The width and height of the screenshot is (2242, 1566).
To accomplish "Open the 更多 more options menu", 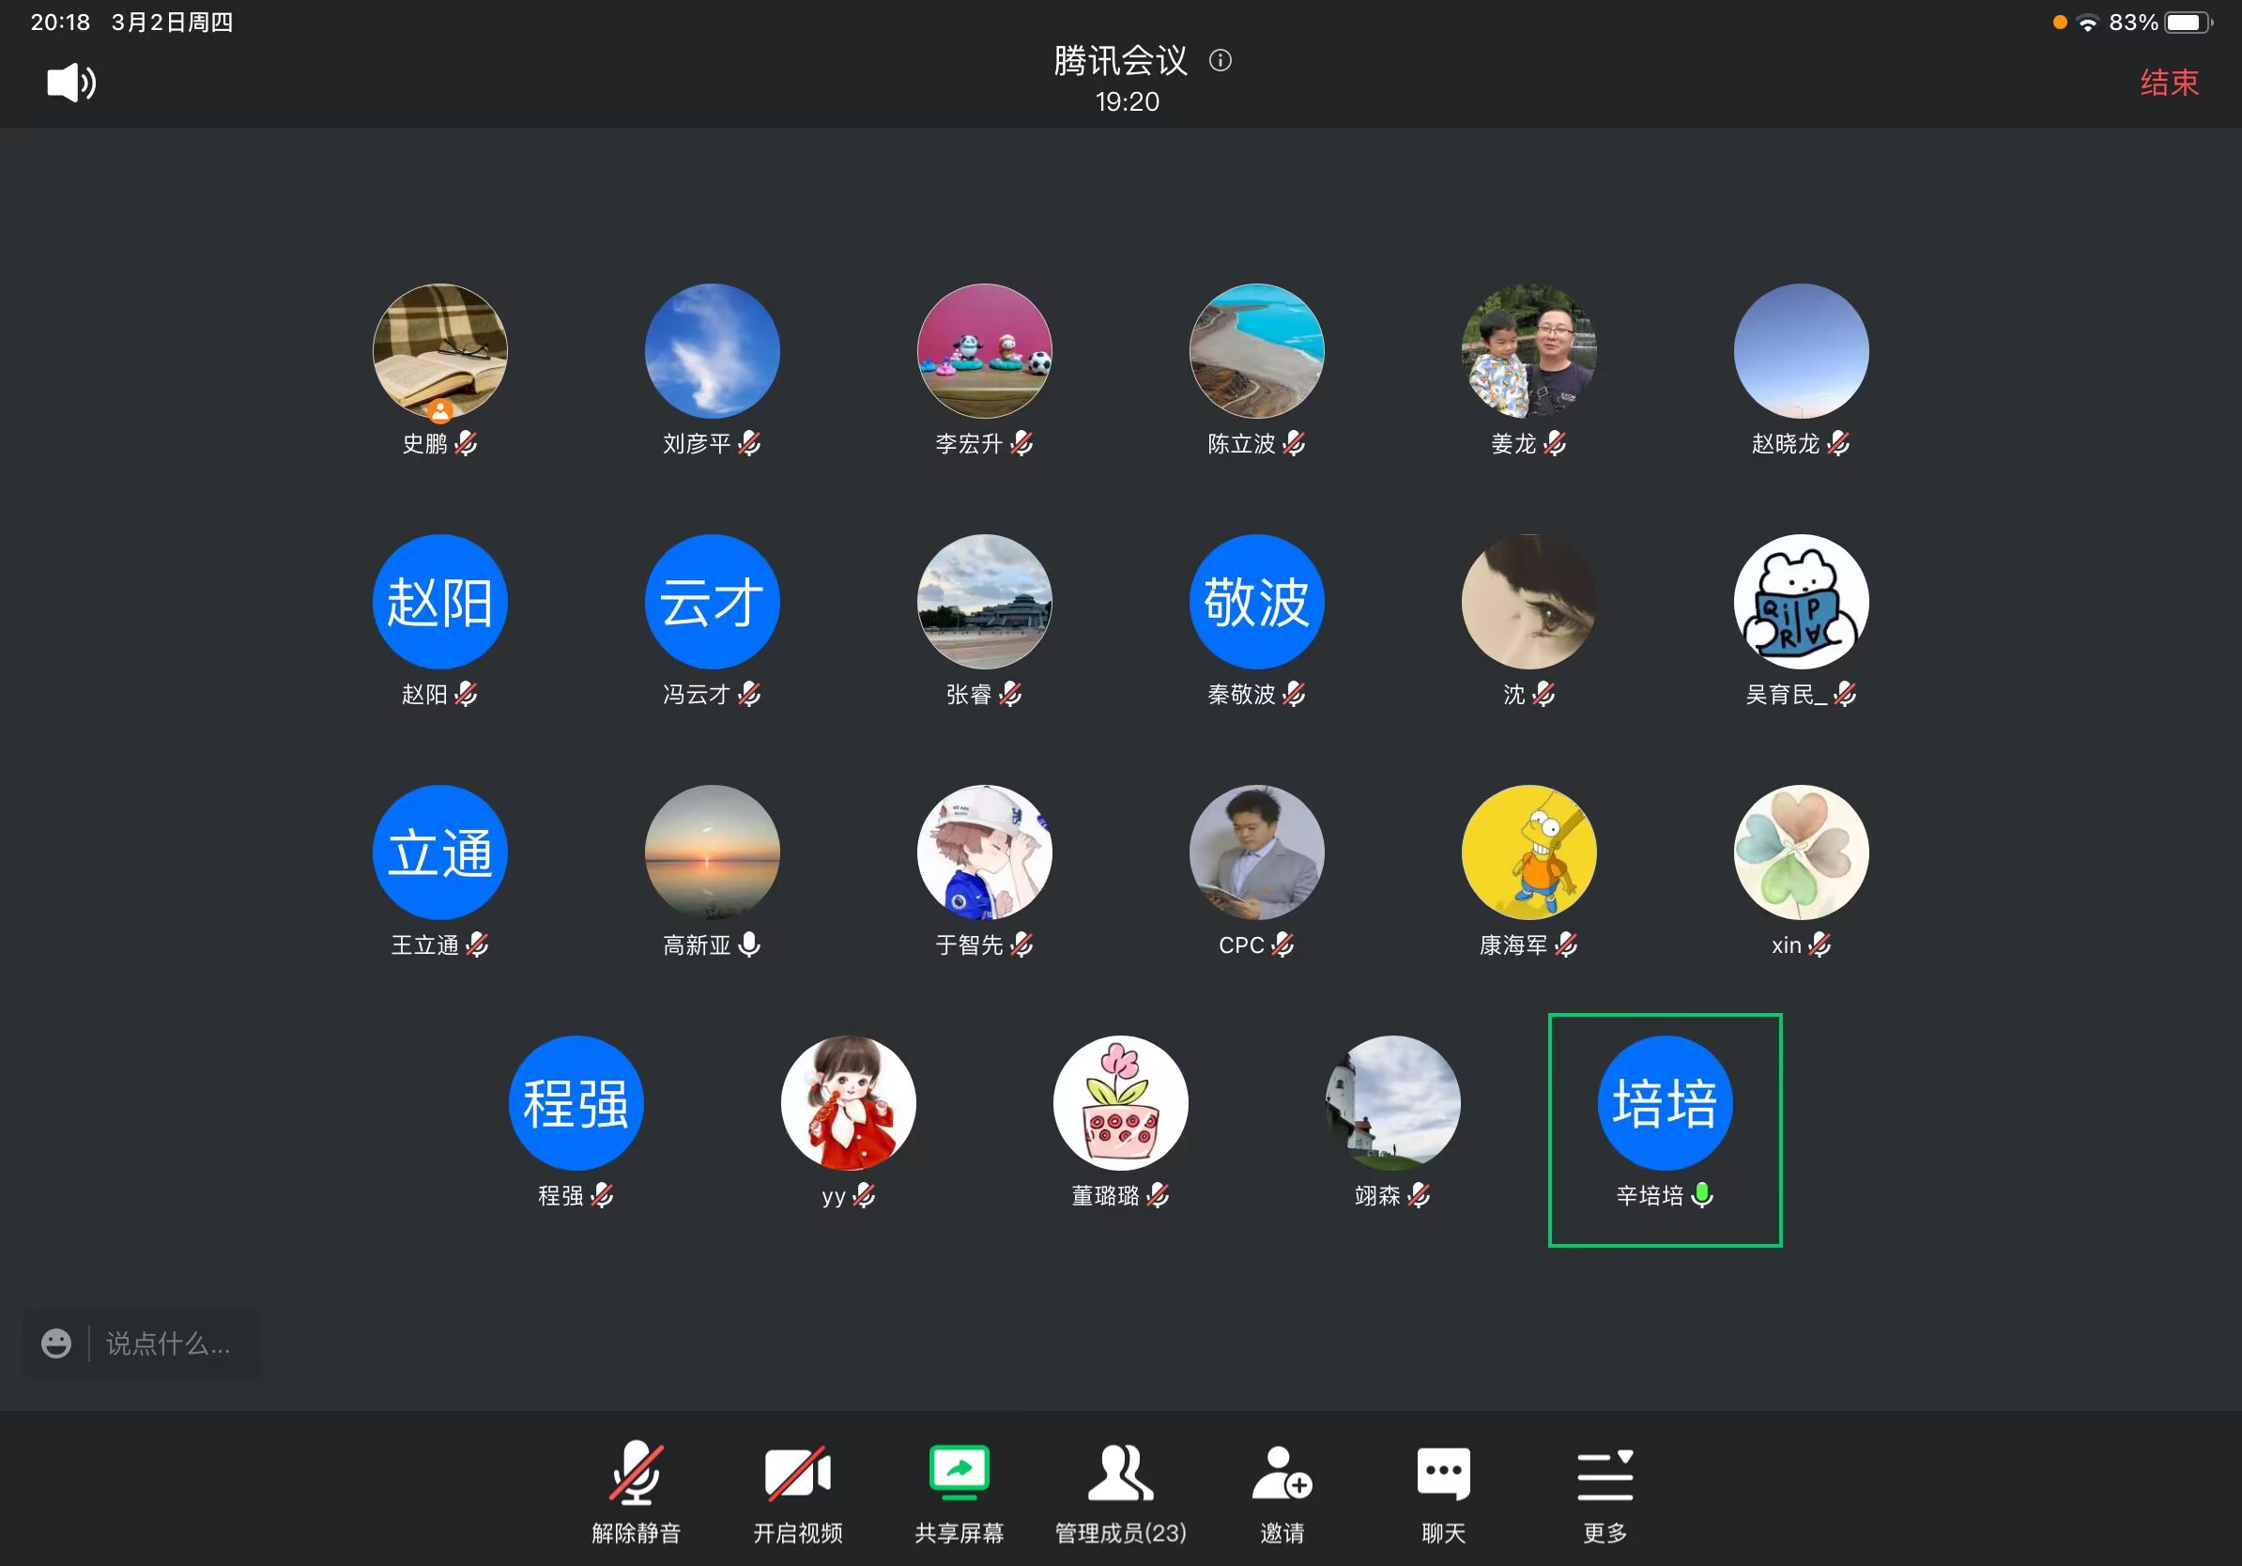I will (1605, 1493).
